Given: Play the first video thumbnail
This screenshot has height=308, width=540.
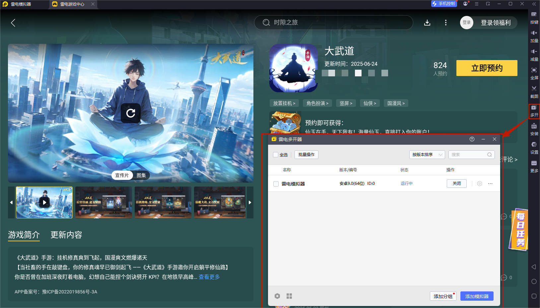Looking at the screenshot, I should coord(44,202).
